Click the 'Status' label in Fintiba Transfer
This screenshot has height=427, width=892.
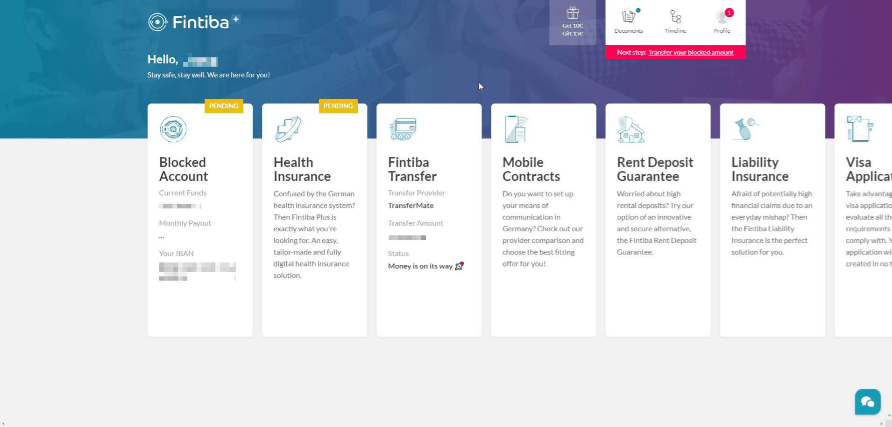click(x=398, y=254)
